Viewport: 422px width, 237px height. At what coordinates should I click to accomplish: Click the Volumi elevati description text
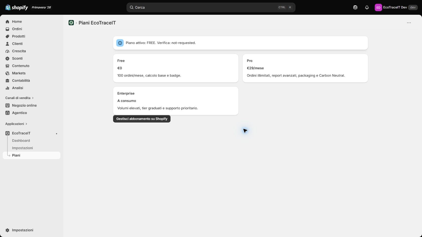click(157, 108)
